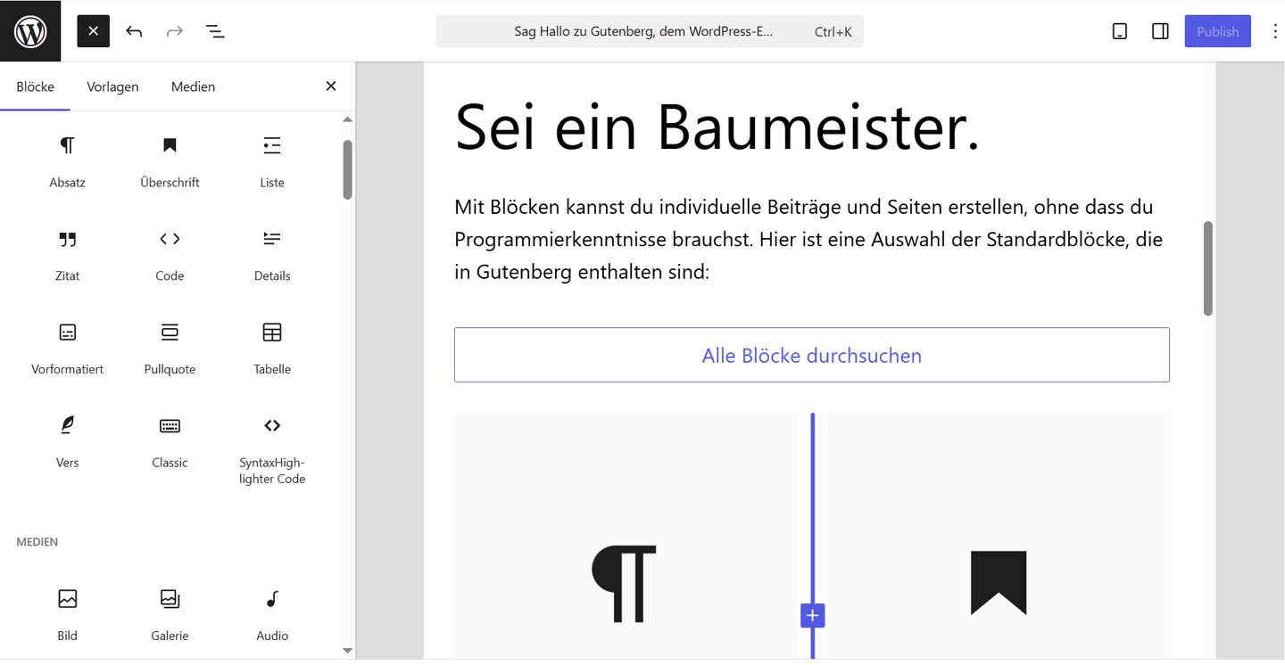Screen dimensions: 1285x665
Task: Click the editor canvas vertical scrollbar
Action: coord(1208,268)
